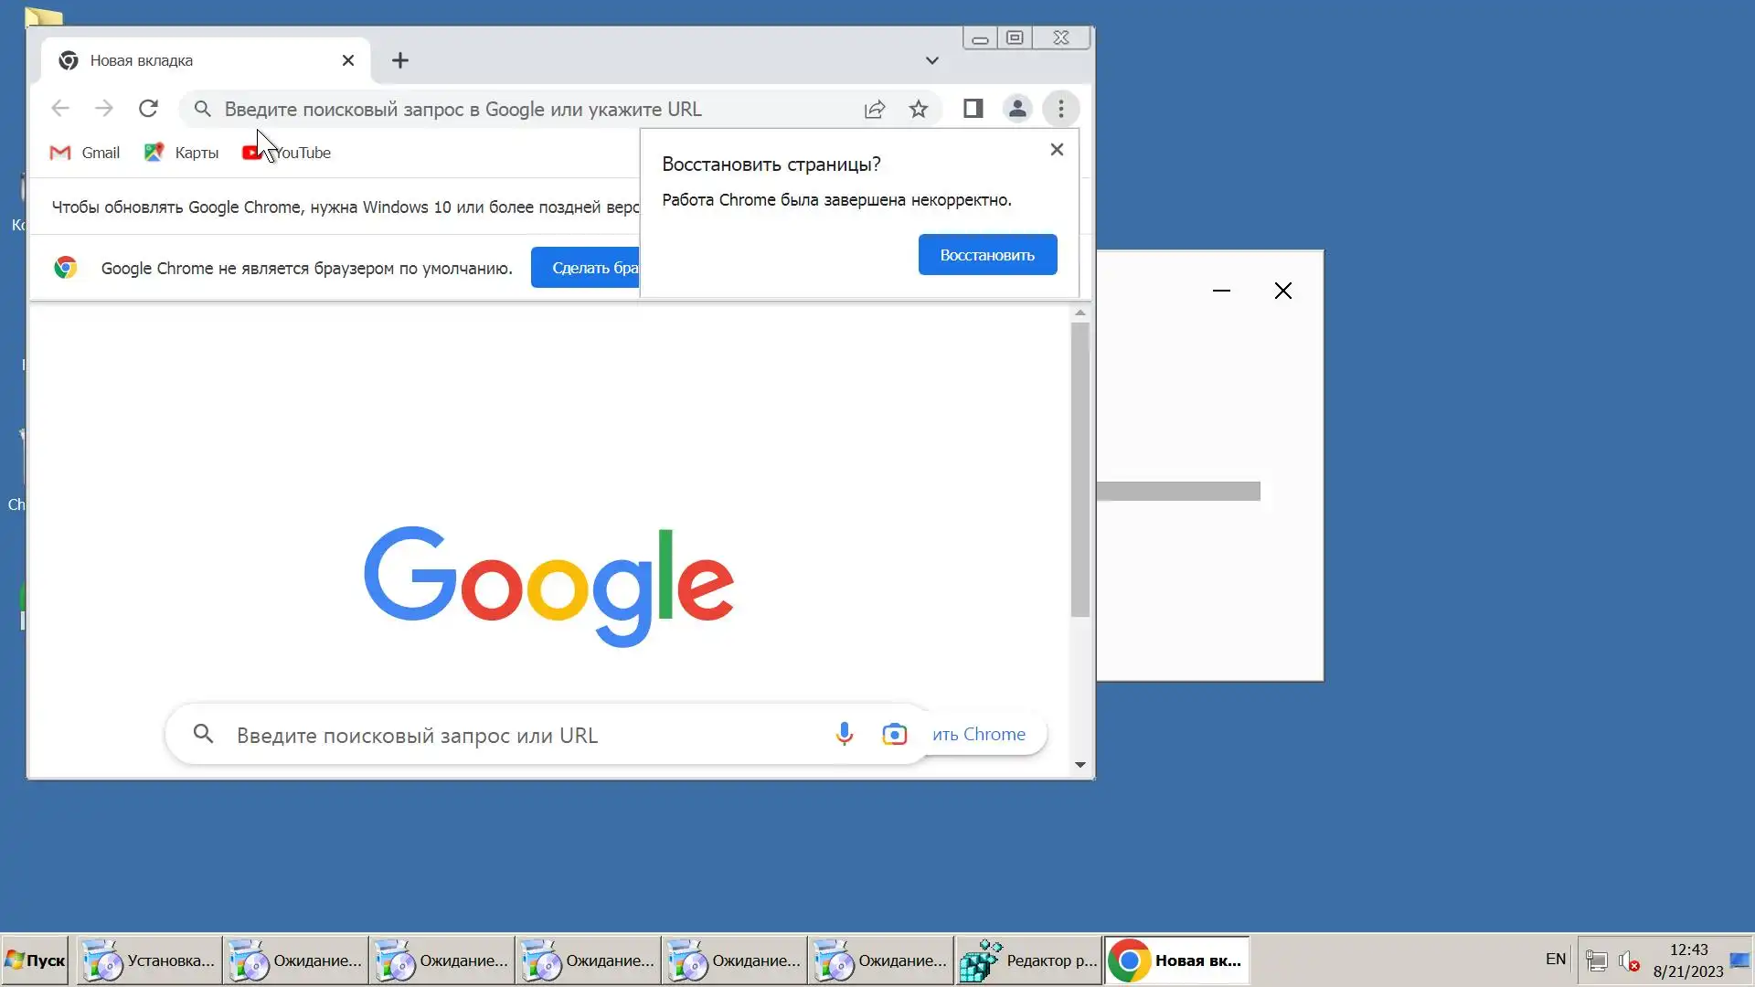Viewport: 1755px width, 987px height.
Task: Open Gmail bookmark
Action: [x=85, y=153]
